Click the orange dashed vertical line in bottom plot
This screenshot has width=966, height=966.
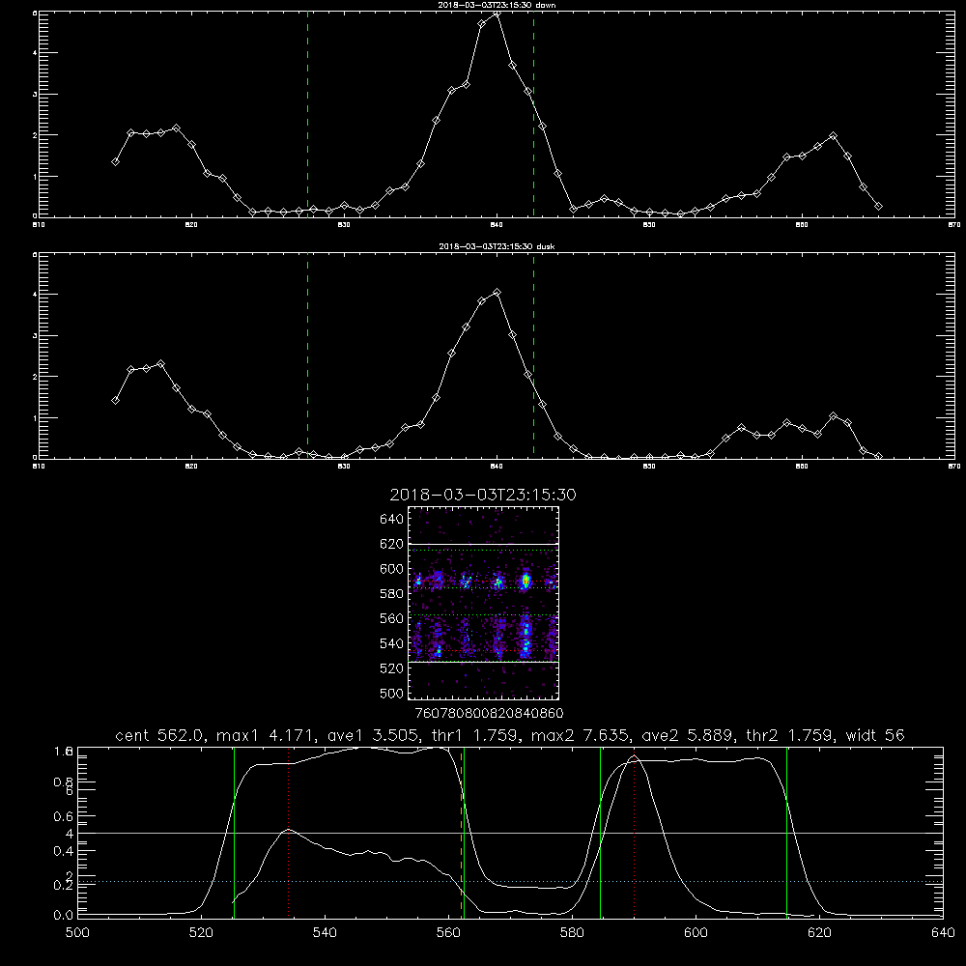point(461,834)
